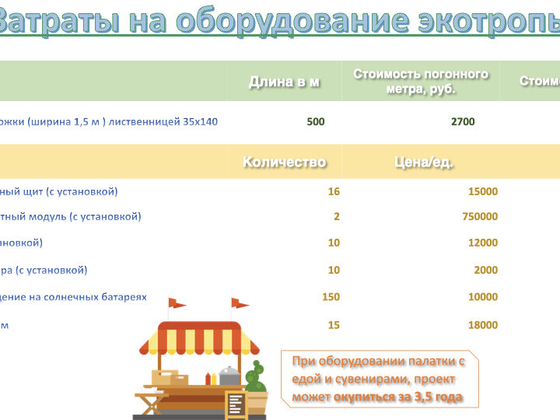Click the left red flag above the stall
The image size is (560, 420).
click(x=177, y=303)
